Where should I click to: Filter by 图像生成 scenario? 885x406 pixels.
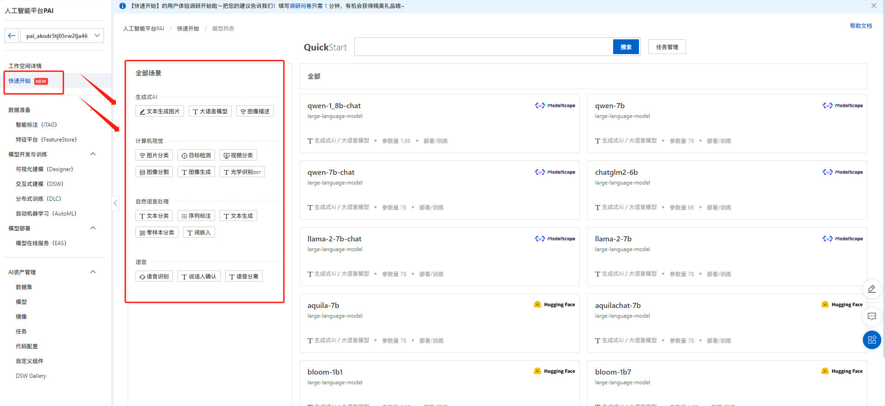point(196,172)
